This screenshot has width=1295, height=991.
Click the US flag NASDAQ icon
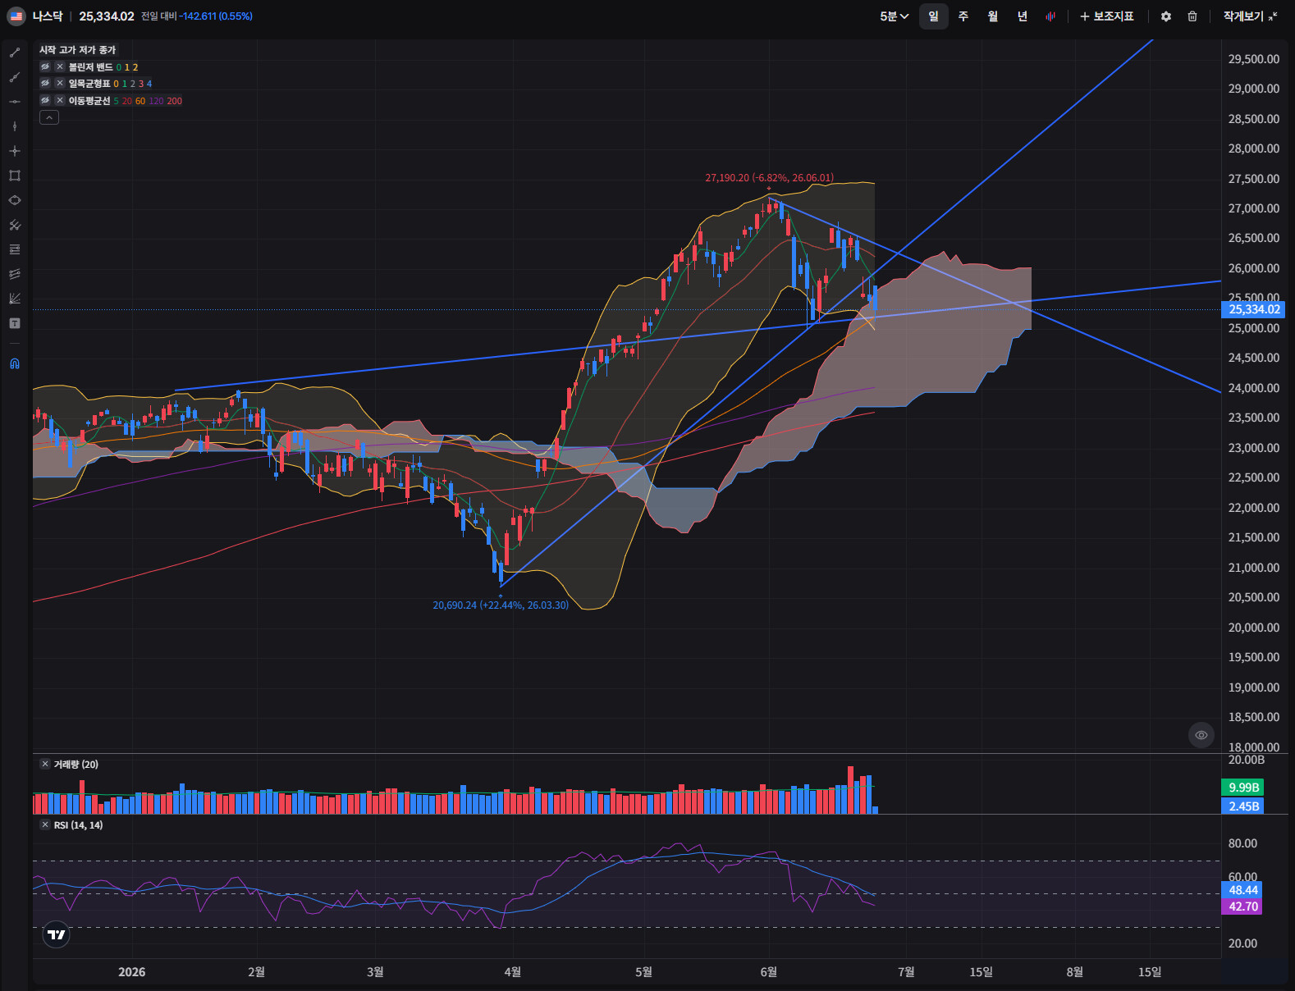(16, 16)
